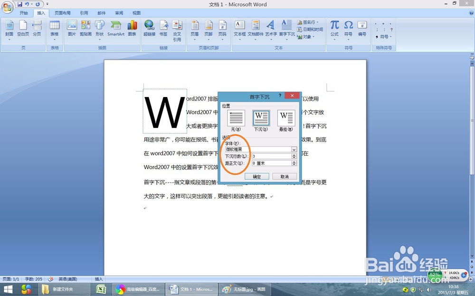Click the Word help icon in ribbon corner
The width and height of the screenshot is (475, 296).
pyautogui.click(x=471, y=13)
